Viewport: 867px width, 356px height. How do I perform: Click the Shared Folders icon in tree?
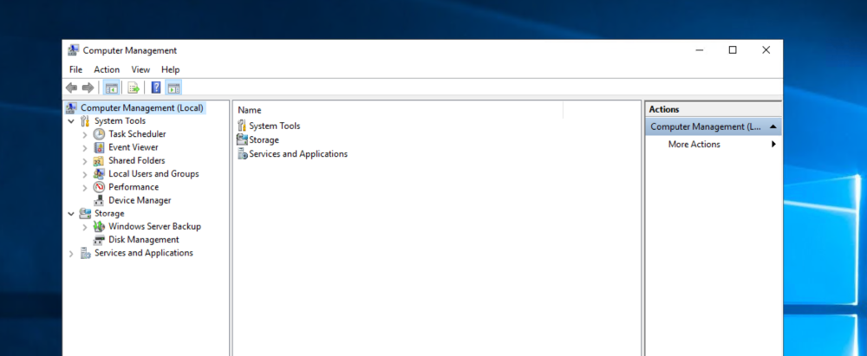pyautogui.click(x=99, y=160)
